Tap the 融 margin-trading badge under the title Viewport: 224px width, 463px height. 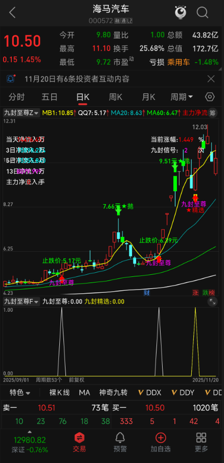coord(118,21)
